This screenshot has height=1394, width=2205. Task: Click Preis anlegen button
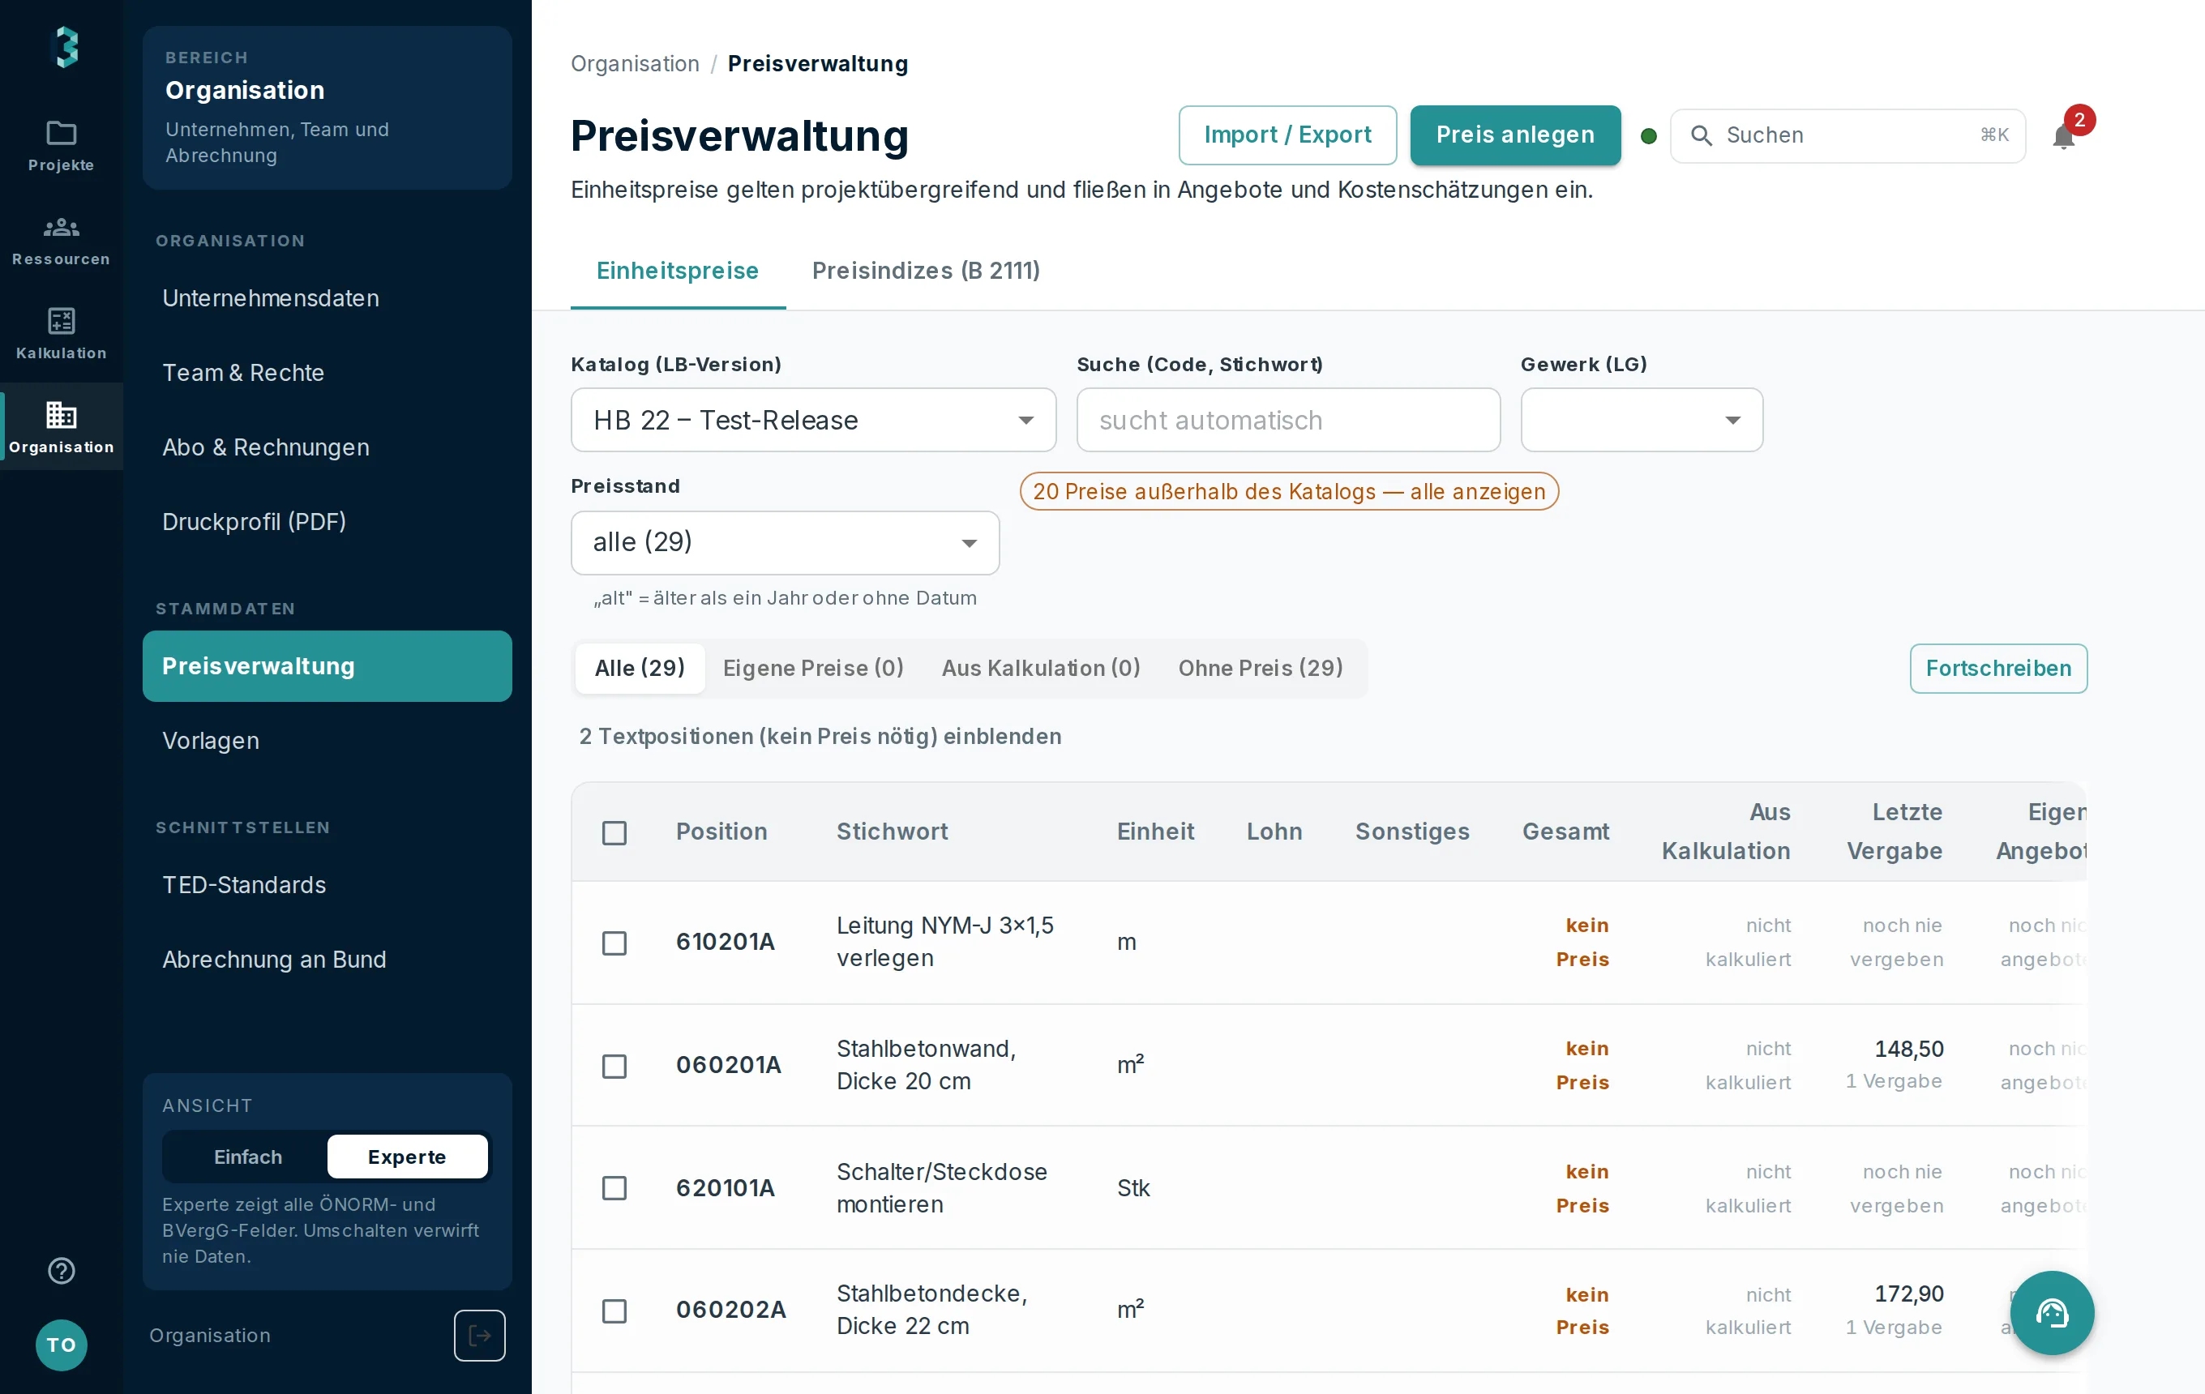click(x=1515, y=135)
